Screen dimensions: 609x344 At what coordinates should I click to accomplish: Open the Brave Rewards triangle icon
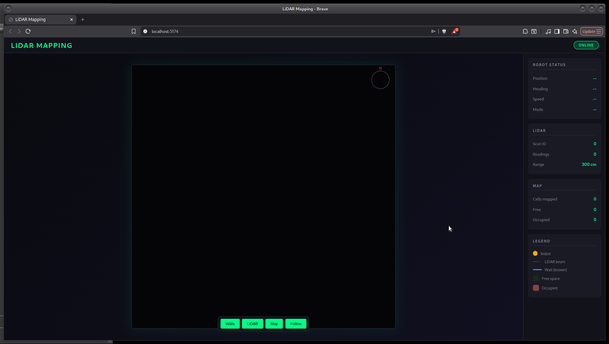[x=454, y=31]
